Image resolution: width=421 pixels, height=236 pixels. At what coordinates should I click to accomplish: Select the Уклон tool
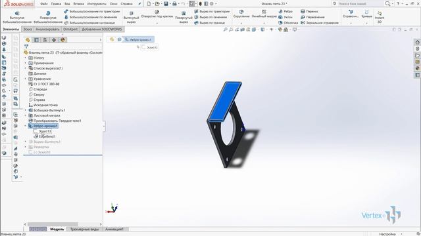pos(285,17)
